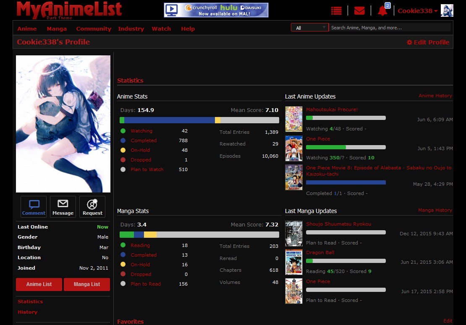Image resolution: width=466 pixels, height=325 pixels.
Task: Open the Cookie338 username dropdown
Action: 417,11
